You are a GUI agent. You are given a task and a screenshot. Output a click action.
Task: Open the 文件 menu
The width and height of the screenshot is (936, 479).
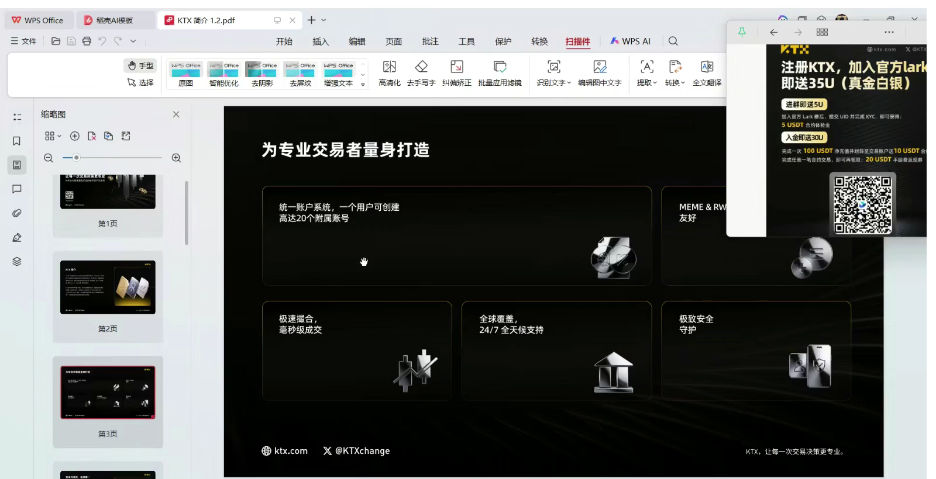click(x=23, y=41)
